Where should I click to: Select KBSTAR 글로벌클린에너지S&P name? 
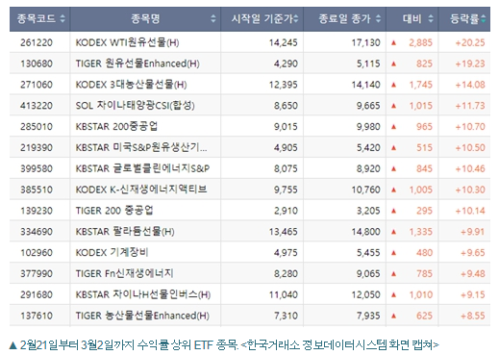[x=142, y=168]
